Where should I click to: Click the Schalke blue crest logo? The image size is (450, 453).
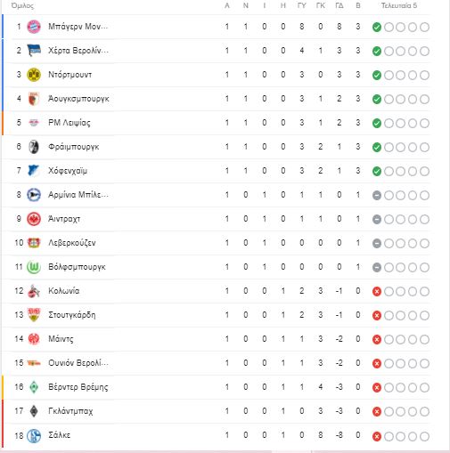pos(34,435)
